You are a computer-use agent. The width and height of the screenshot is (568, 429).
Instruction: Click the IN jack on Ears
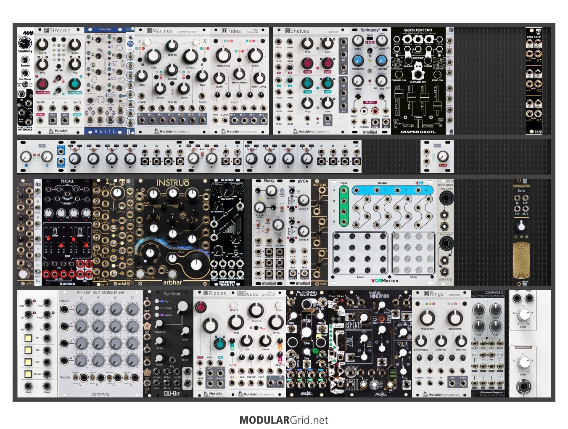pos(517,198)
